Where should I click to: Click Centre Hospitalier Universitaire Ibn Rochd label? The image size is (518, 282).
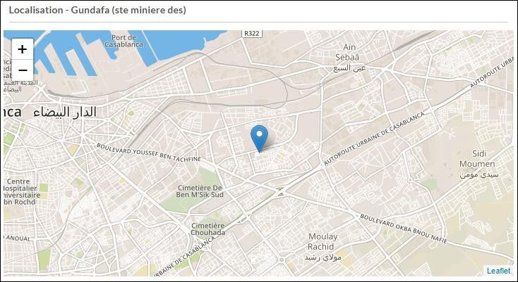pos(20,191)
